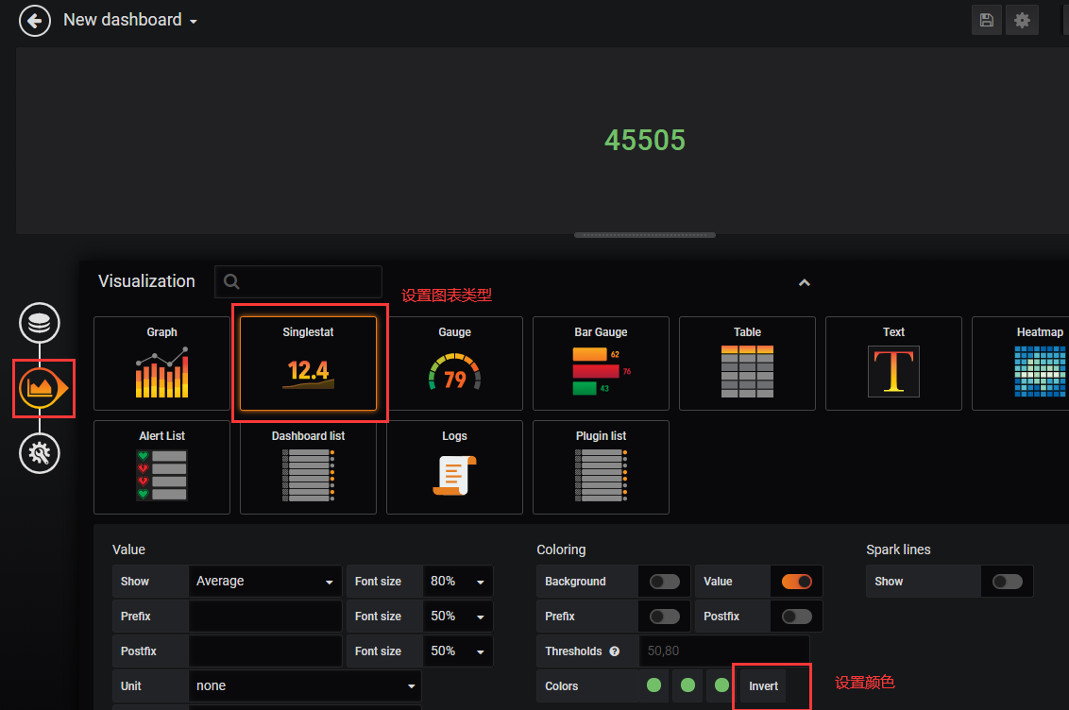Click the Value Prefix text field
This screenshot has height=710, width=1069.
pos(265,616)
